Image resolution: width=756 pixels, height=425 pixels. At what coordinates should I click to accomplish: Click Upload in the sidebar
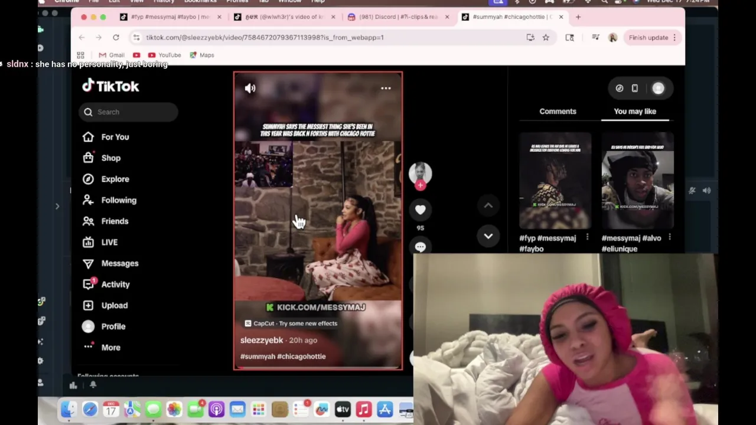click(105, 305)
